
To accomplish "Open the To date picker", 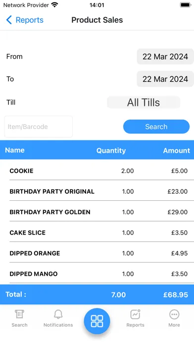I will coord(165,79).
